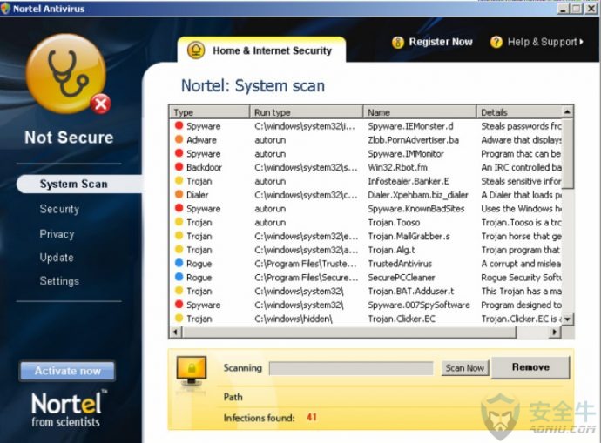Click the Infections found count 41
The width and height of the screenshot is (601, 443).
click(312, 417)
